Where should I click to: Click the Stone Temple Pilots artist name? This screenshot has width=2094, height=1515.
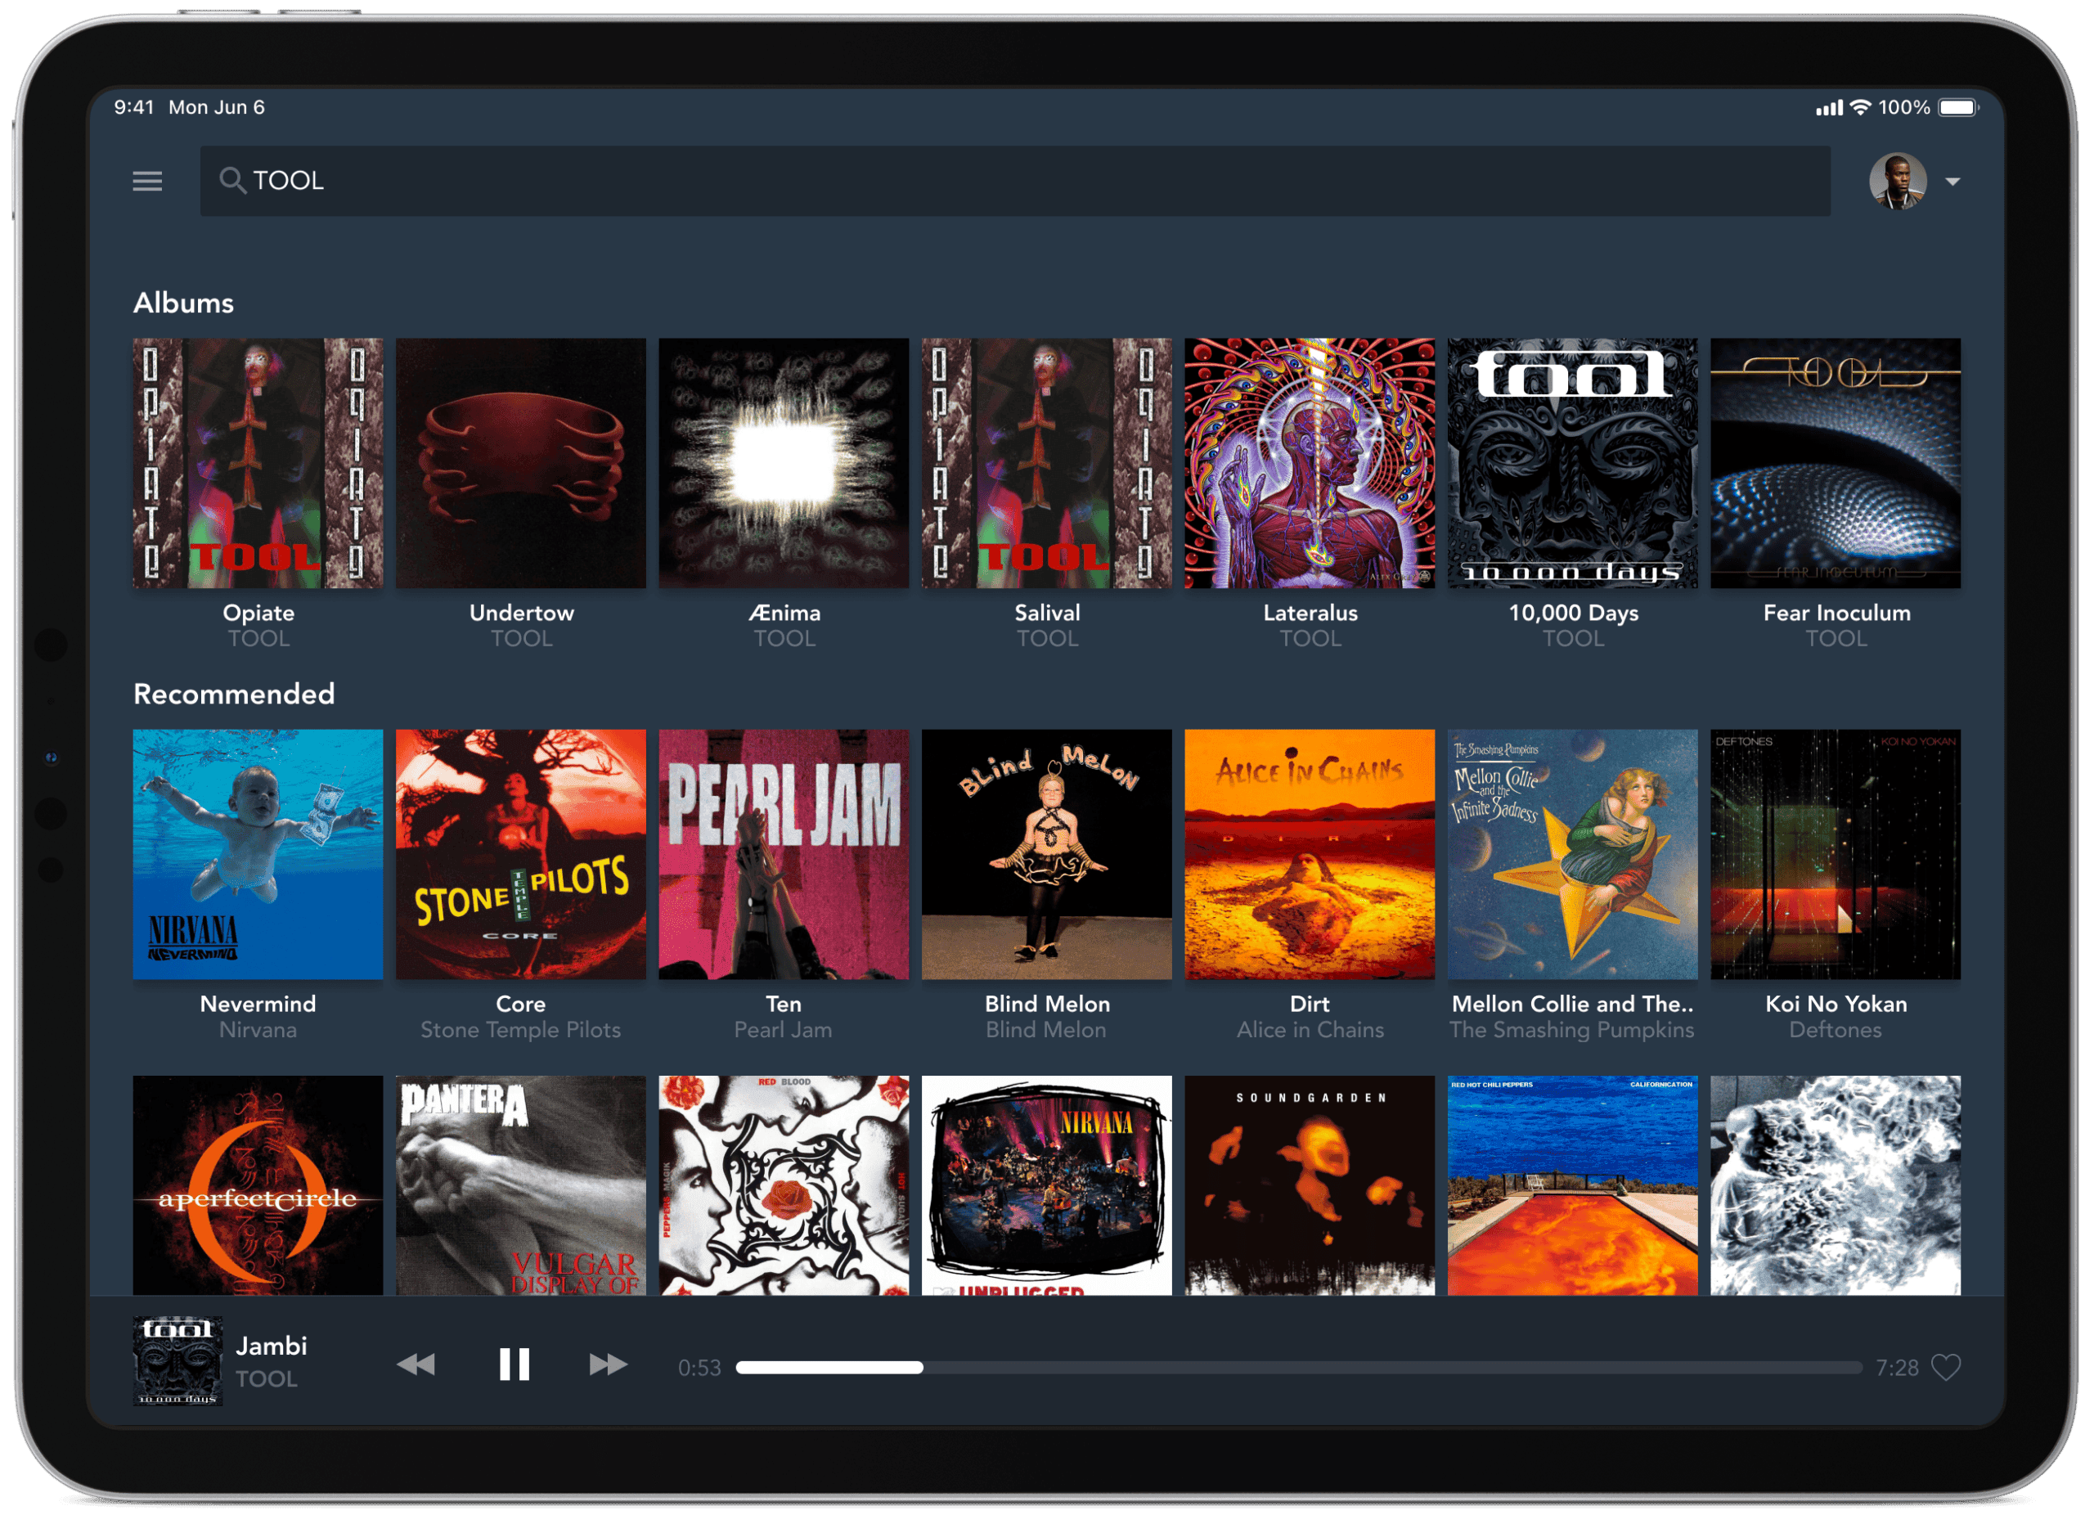click(522, 1030)
